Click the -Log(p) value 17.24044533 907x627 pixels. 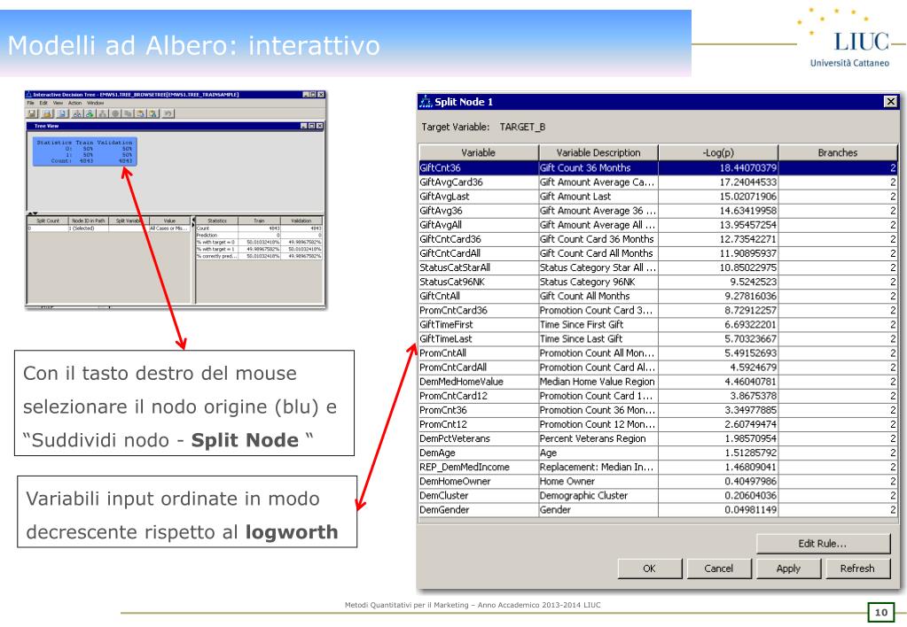pyautogui.click(x=718, y=182)
